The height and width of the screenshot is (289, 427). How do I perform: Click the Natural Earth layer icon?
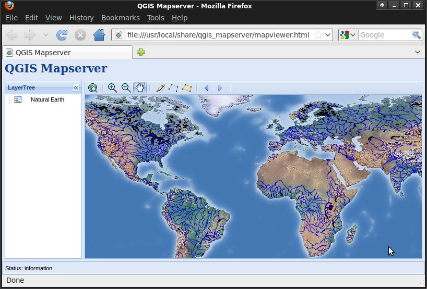(x=18, y=99)
